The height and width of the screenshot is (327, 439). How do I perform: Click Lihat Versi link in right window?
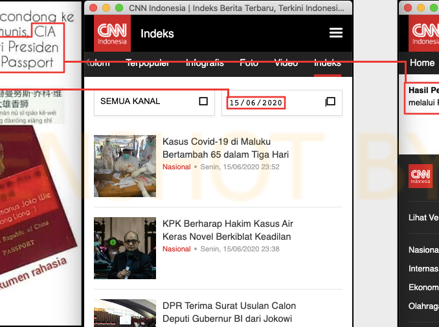[423, 217]
